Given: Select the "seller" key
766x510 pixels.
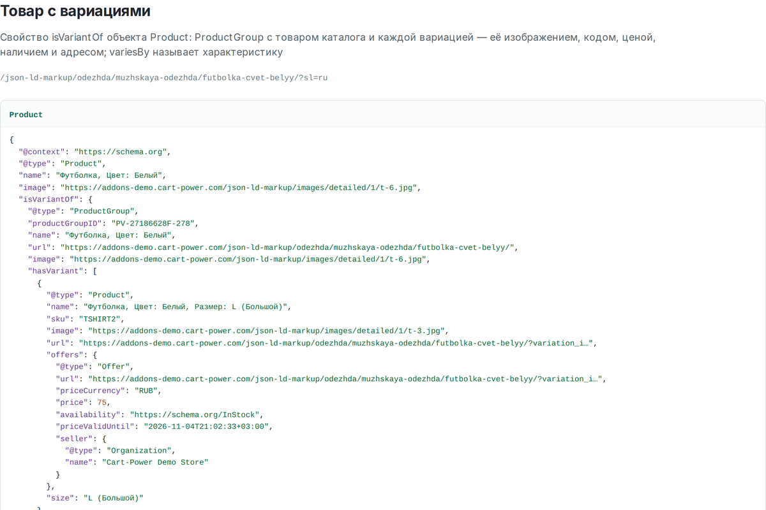Looking at the screenshot, I should 74,439.
